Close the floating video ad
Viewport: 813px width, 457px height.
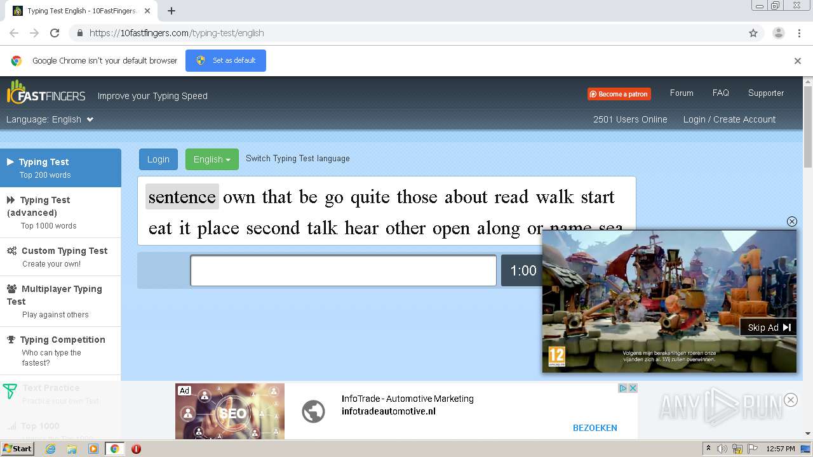(791, 222)
